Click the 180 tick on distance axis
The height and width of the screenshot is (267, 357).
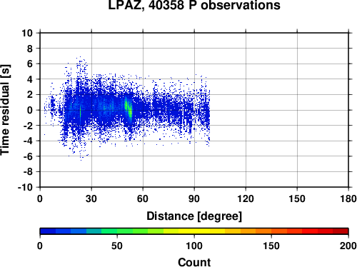348,198
